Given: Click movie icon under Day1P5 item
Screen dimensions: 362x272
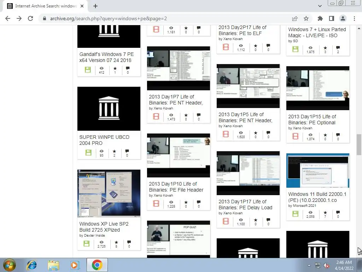Looking at the screenshot, I should (x=226, y=134).
